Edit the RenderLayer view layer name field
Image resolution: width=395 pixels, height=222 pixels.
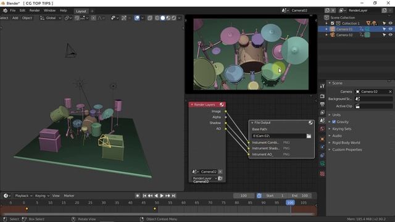(364, 10)
